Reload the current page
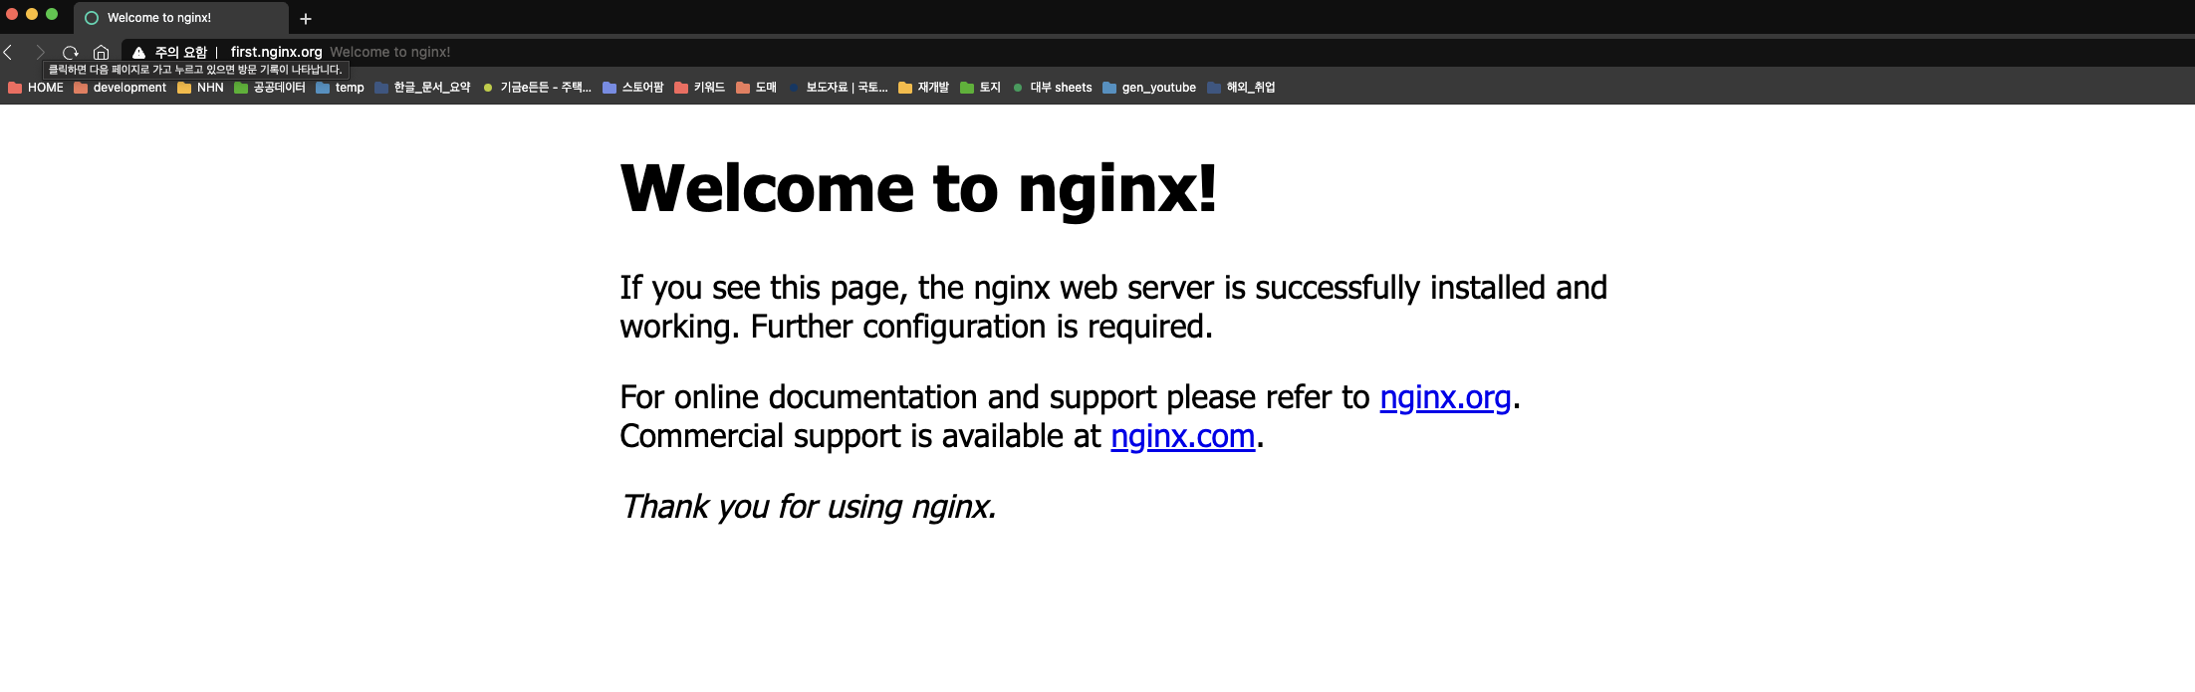Image resolution: width=2195 pixels, height=692 pixels. [x=70, y=52]
